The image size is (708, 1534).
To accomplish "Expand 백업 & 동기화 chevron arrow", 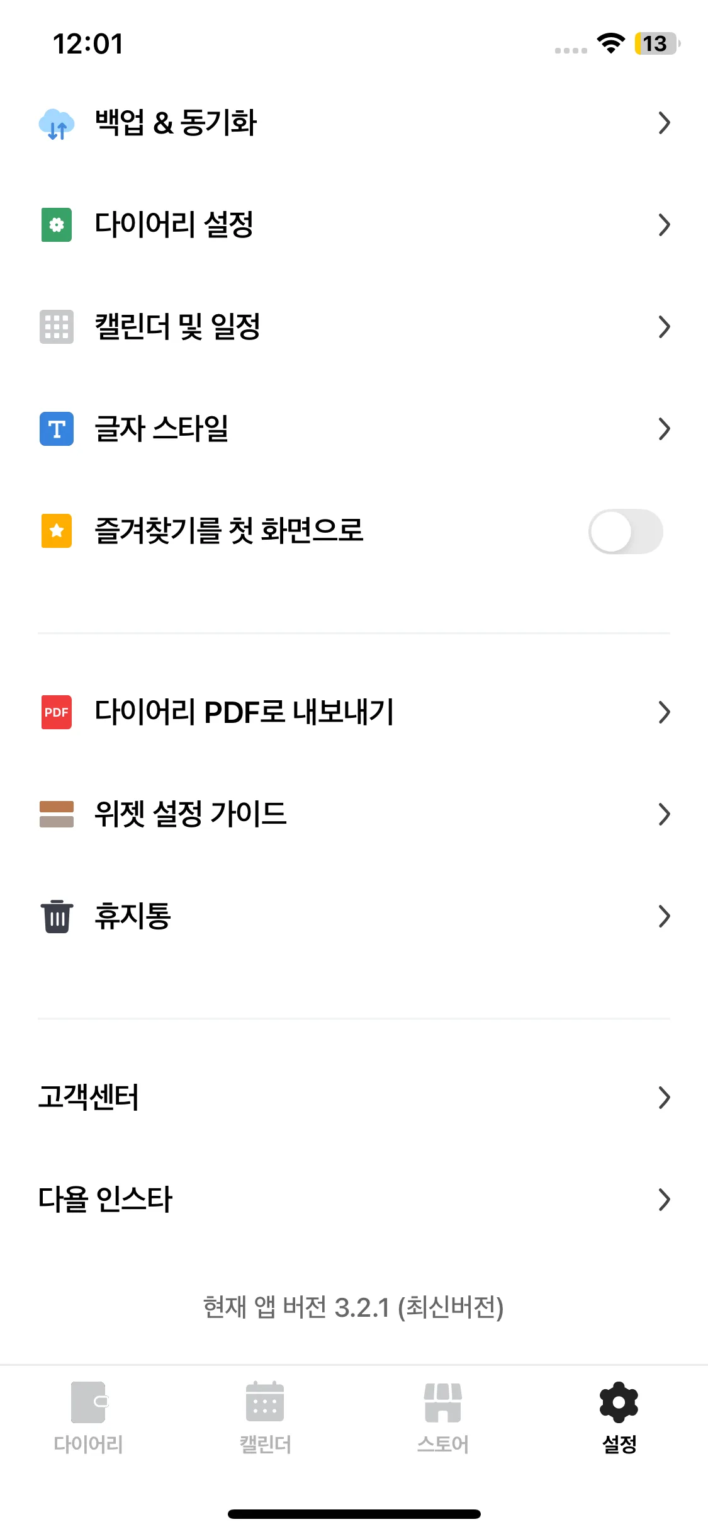I will tap(664, 123).
